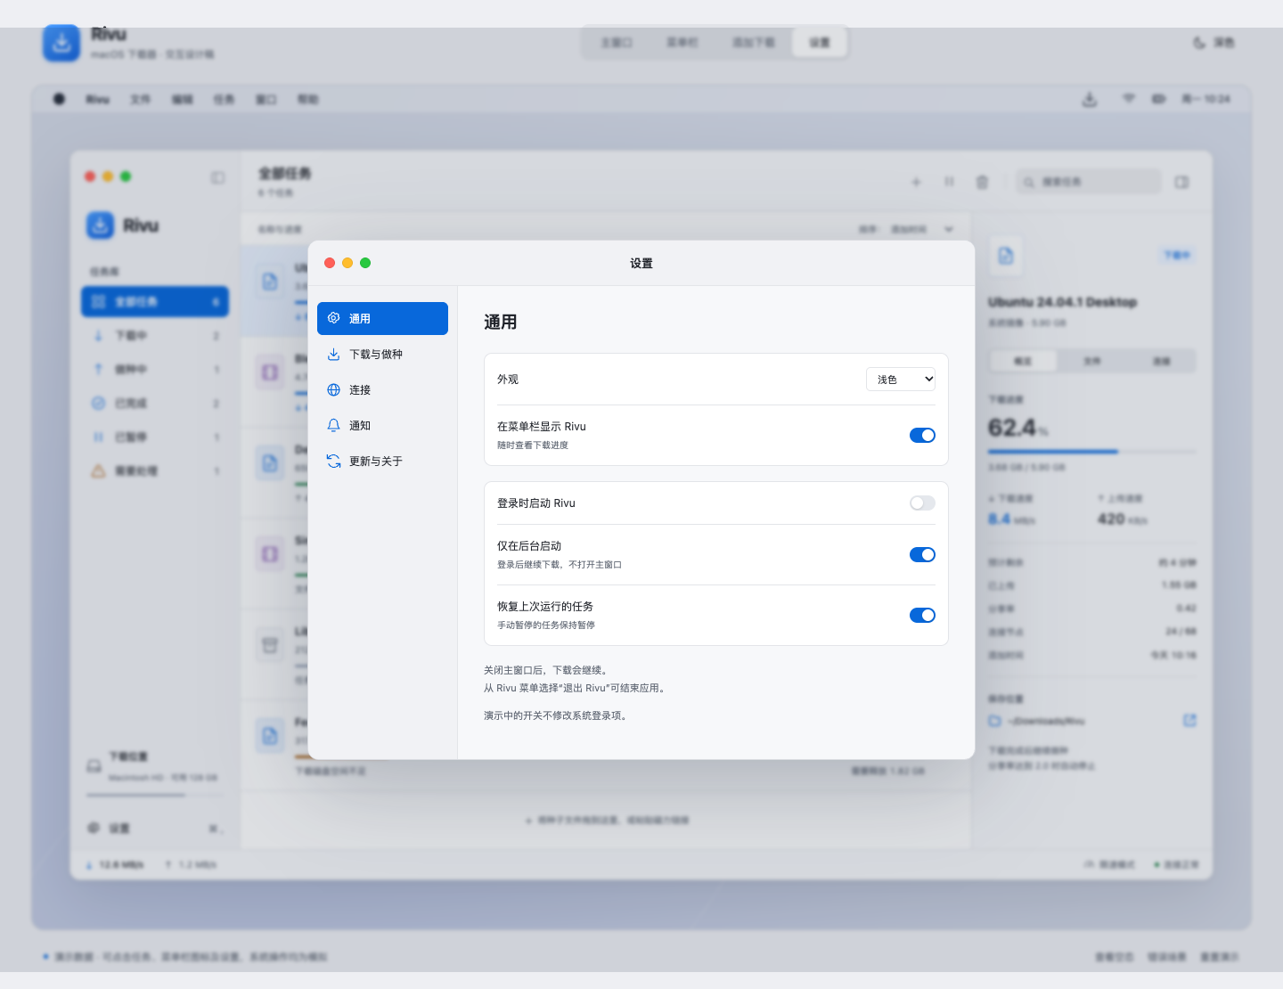This screenshot has height=989, width=1283.
Task: Click the 通用 heading in the settings pane
Action: (501, 322)
